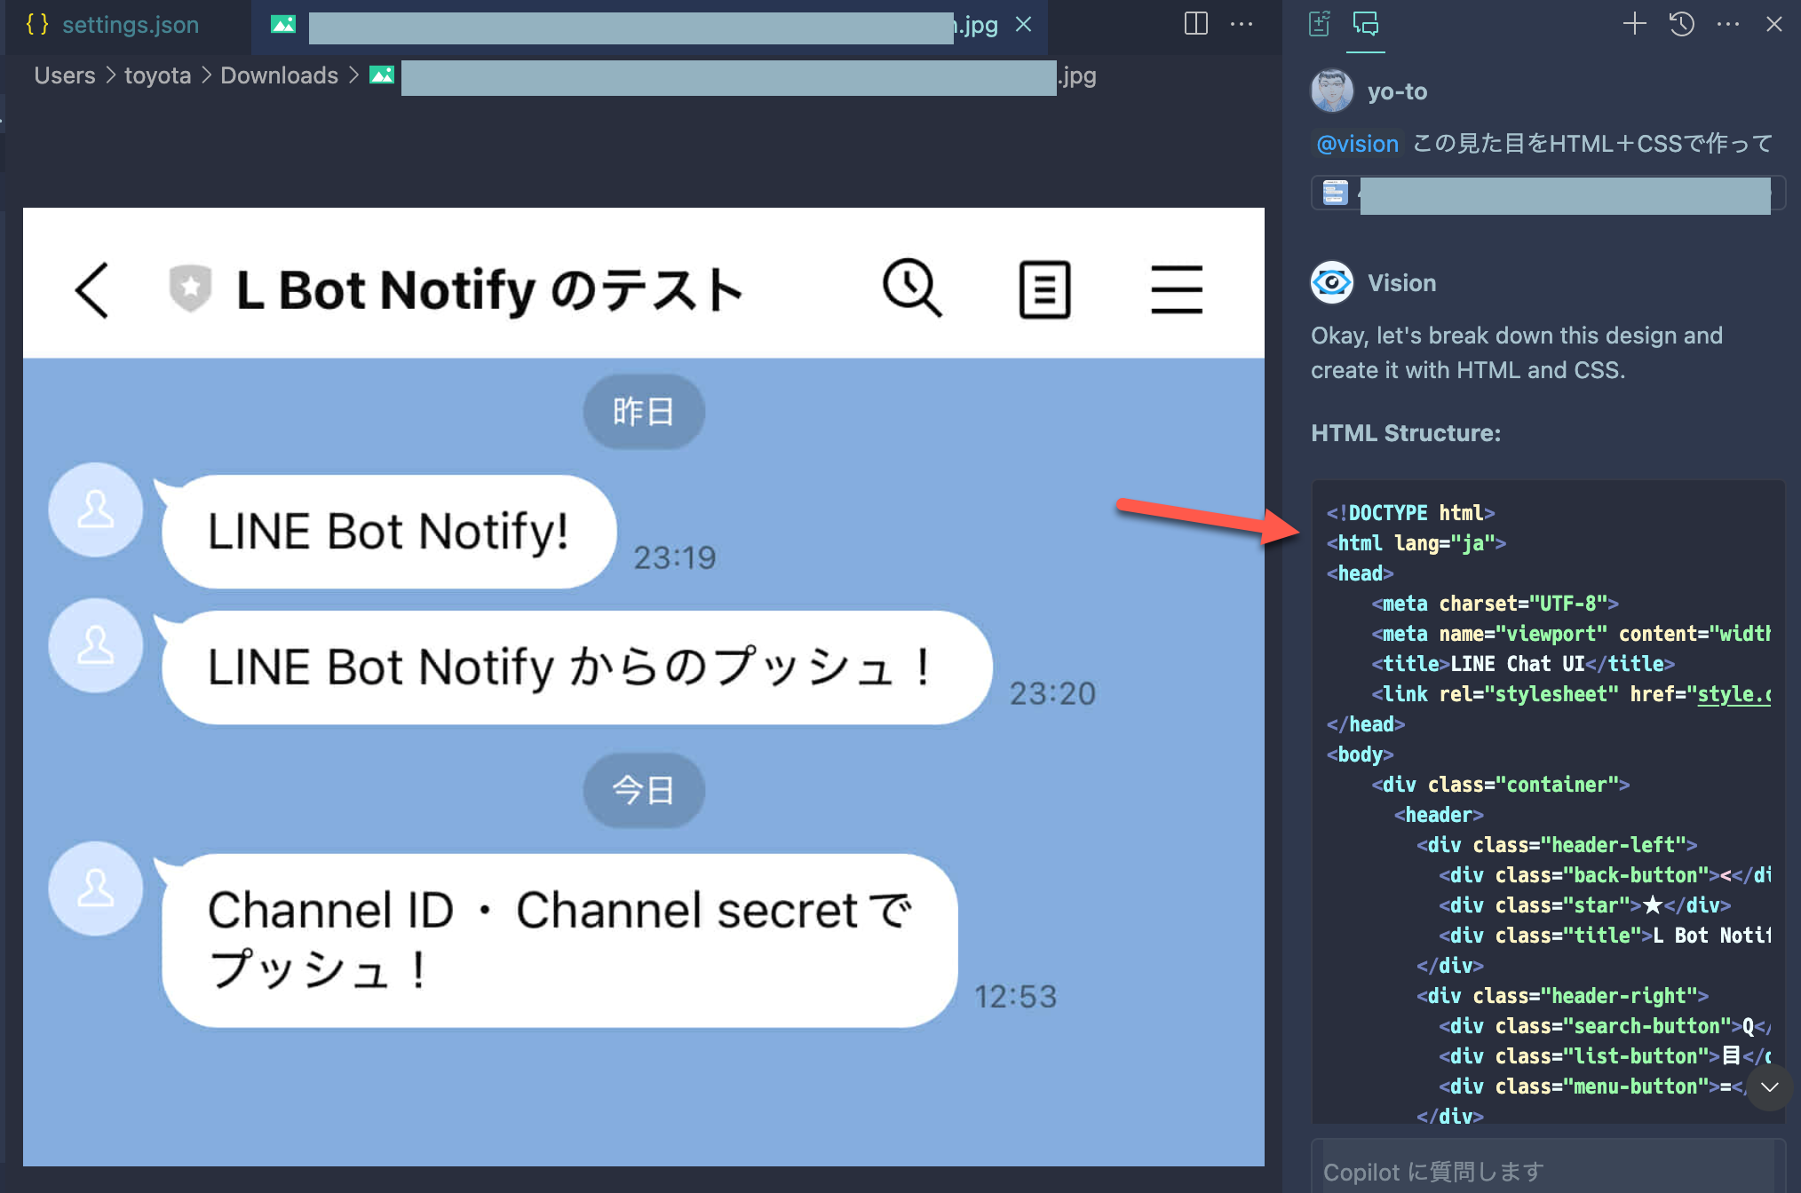Show chat history clock icon
Image resolution: width=1801 pixels, height=1193 pixels.
pyautogui.click(x=1681, y=24)
